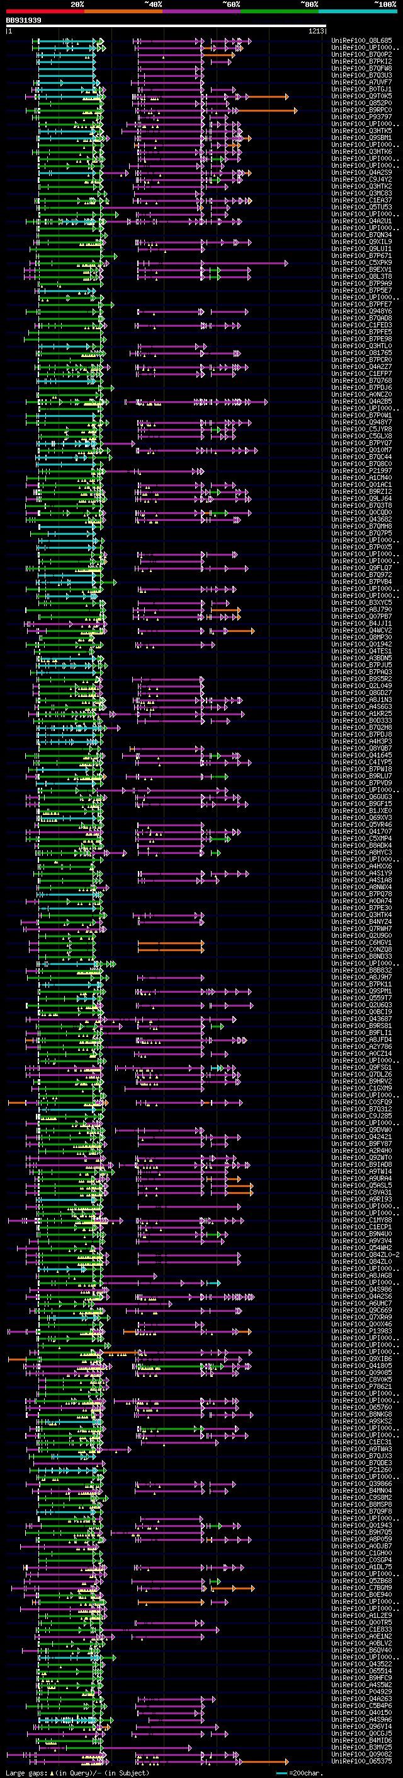Select hit label UniRef100_Q39866
This screenshot has height=1778, width=403.
click(x=361, y=1483)
